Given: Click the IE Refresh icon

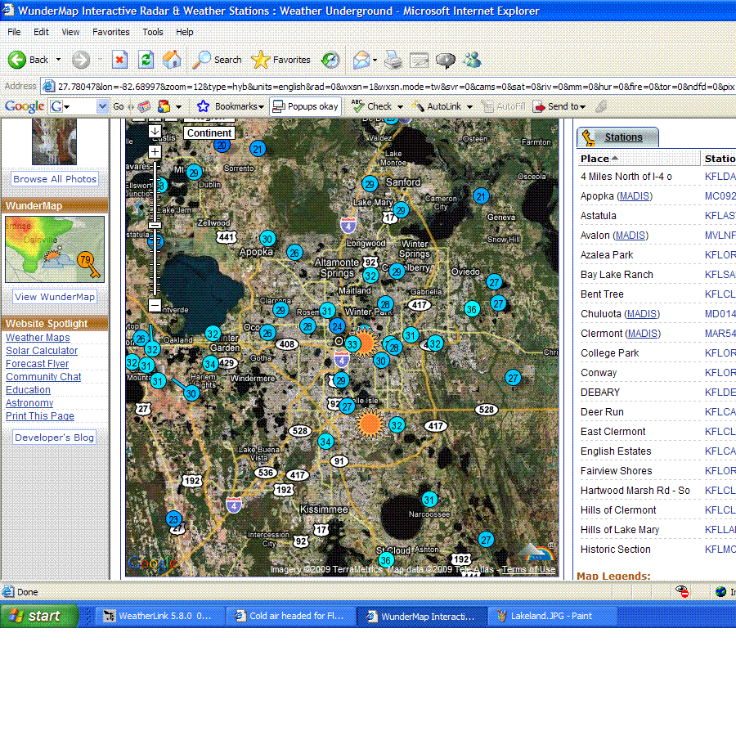Looking at the screenshot, I should 146,59.
